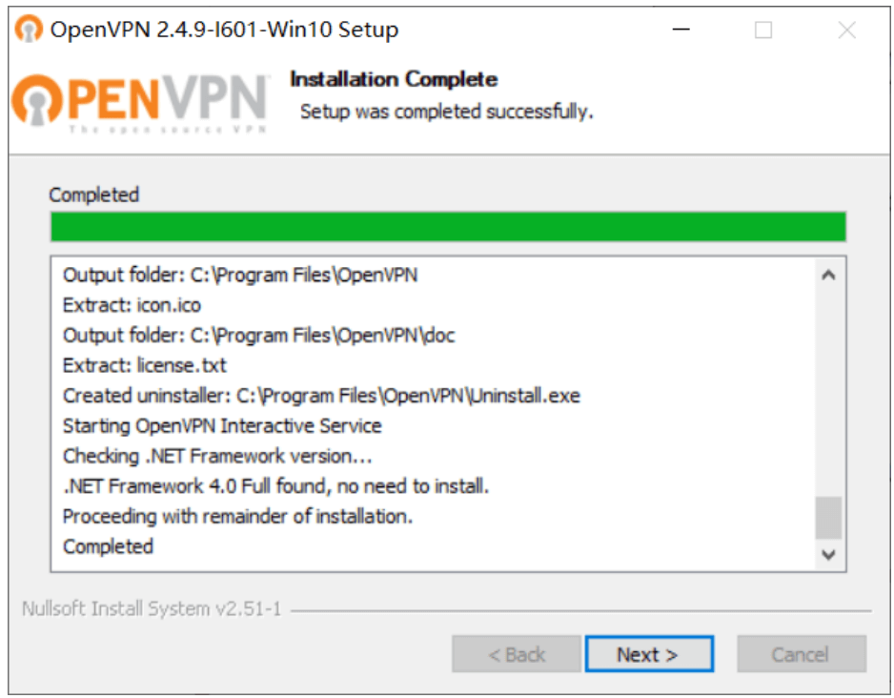Click the OpenVPN icon in title bar

click(x=29, y=29)
